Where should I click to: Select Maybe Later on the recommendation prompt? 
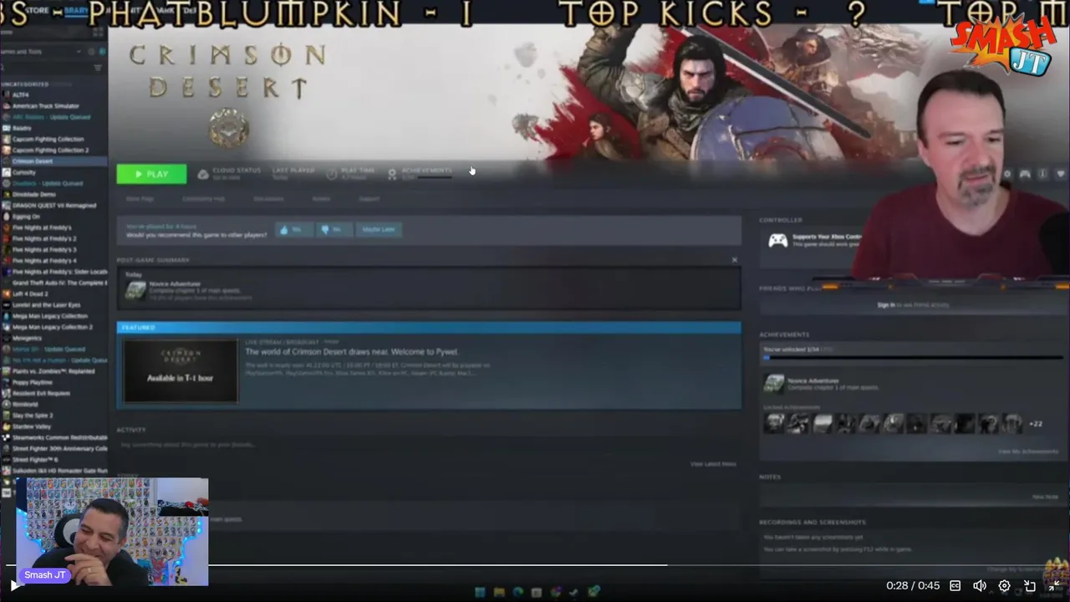click(378, 229)
